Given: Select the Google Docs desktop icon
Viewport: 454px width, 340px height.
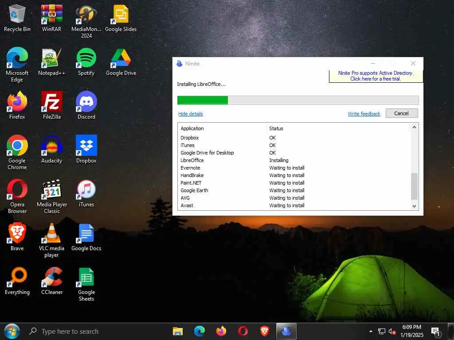Looking at the screenshot, I should click(86, 237).
